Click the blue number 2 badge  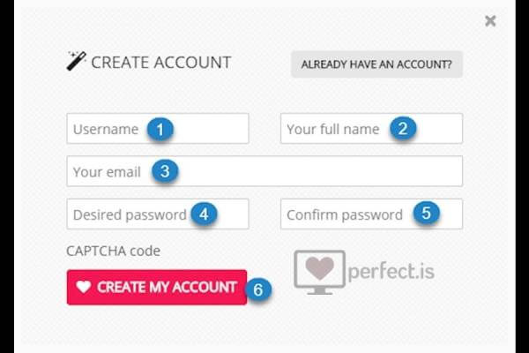coord(403,128)
